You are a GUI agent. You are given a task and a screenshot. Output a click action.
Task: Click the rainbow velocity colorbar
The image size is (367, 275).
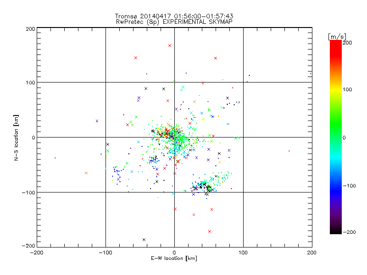(336, 137)
